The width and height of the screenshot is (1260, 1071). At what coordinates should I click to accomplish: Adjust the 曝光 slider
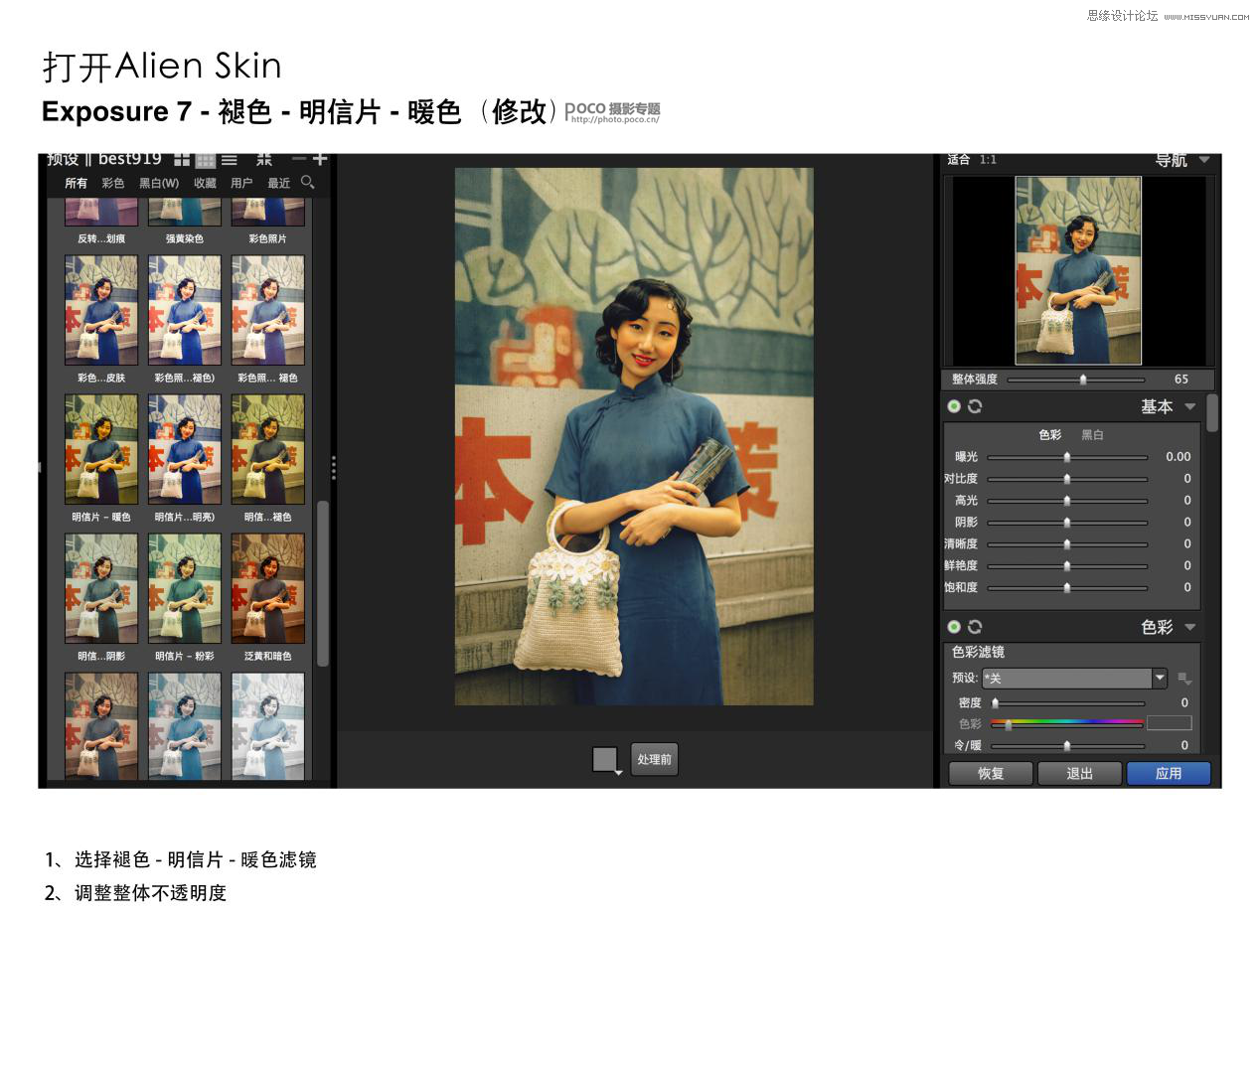[1067, 457]
